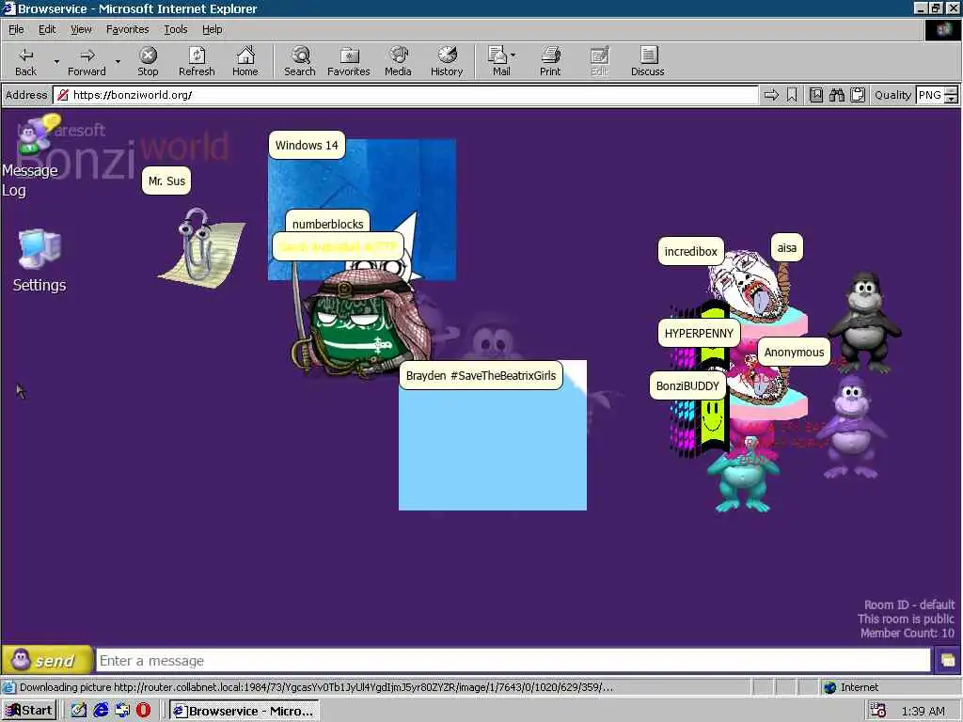
Task: Click the incredibox name tag
Action: pos(691,252)
